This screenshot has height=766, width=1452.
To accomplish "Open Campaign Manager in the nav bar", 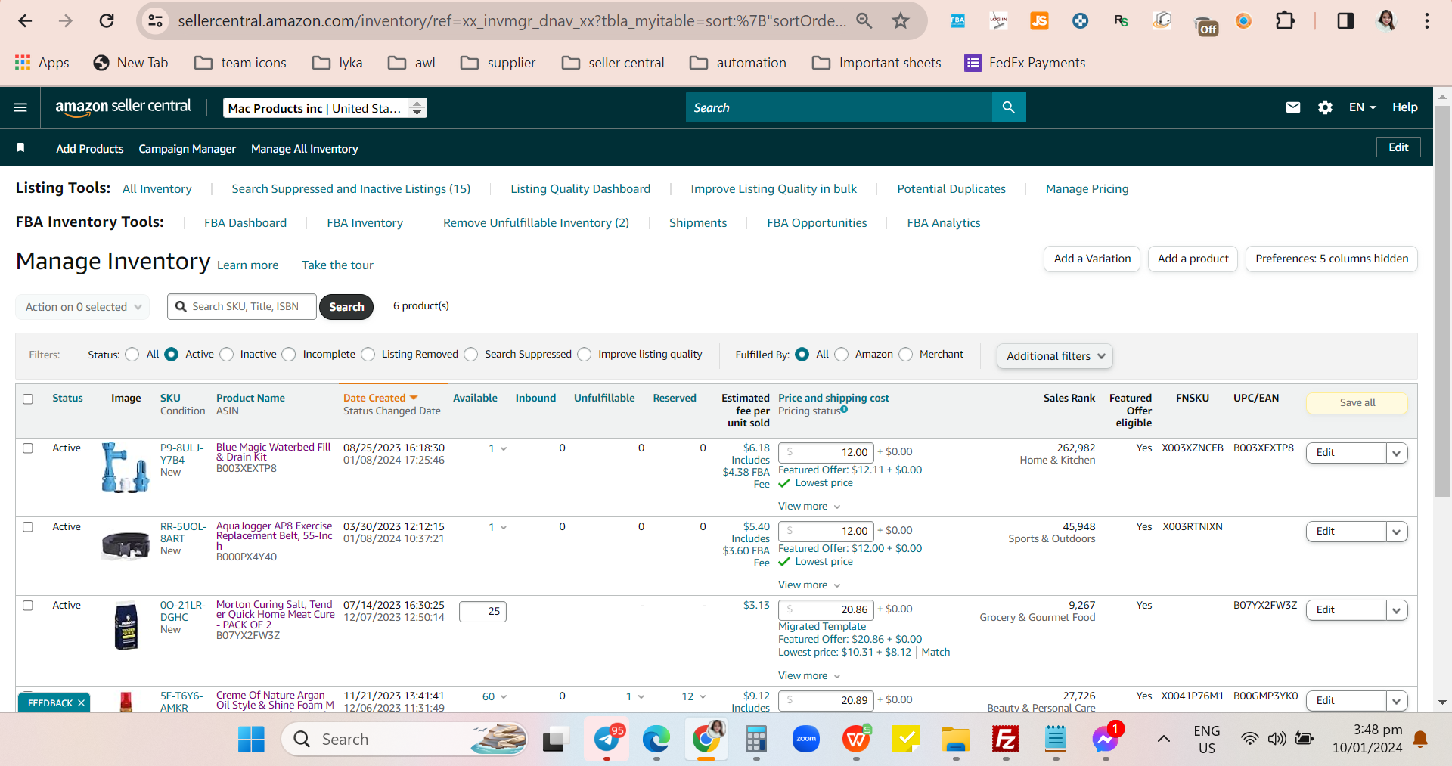I will pos(188,149).
